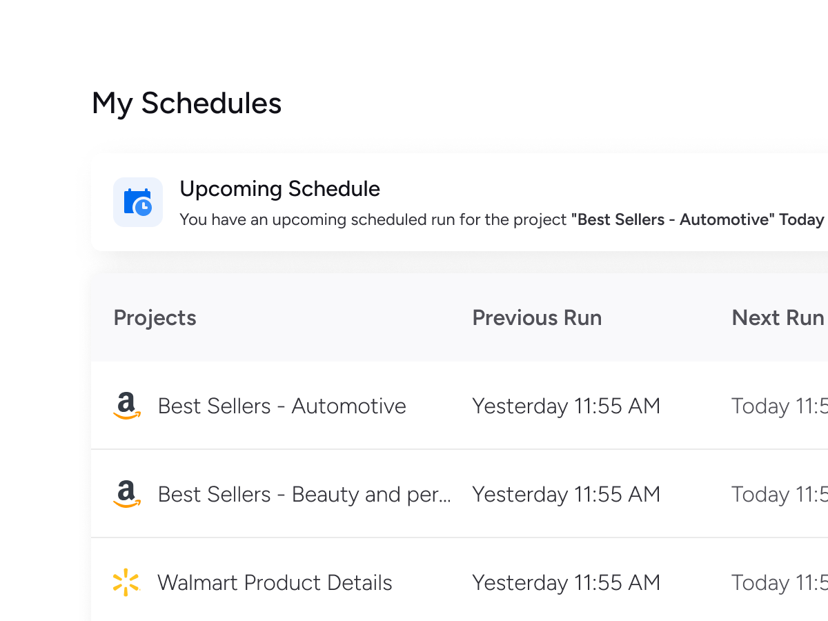Open Best Sellers - Automotive project in table

[282, 406]
